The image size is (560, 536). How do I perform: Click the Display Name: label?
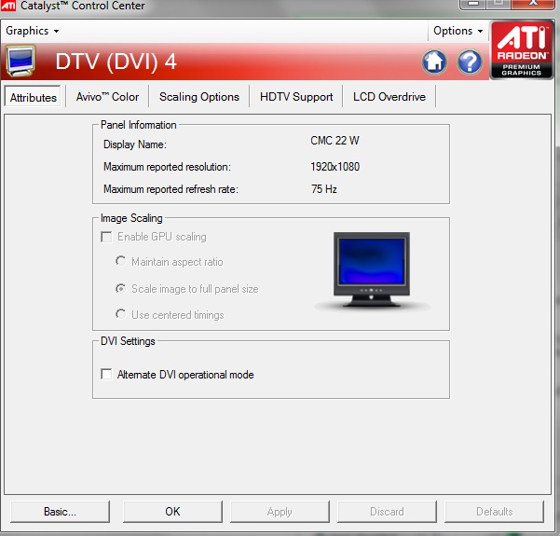click(x=135, y=144)
